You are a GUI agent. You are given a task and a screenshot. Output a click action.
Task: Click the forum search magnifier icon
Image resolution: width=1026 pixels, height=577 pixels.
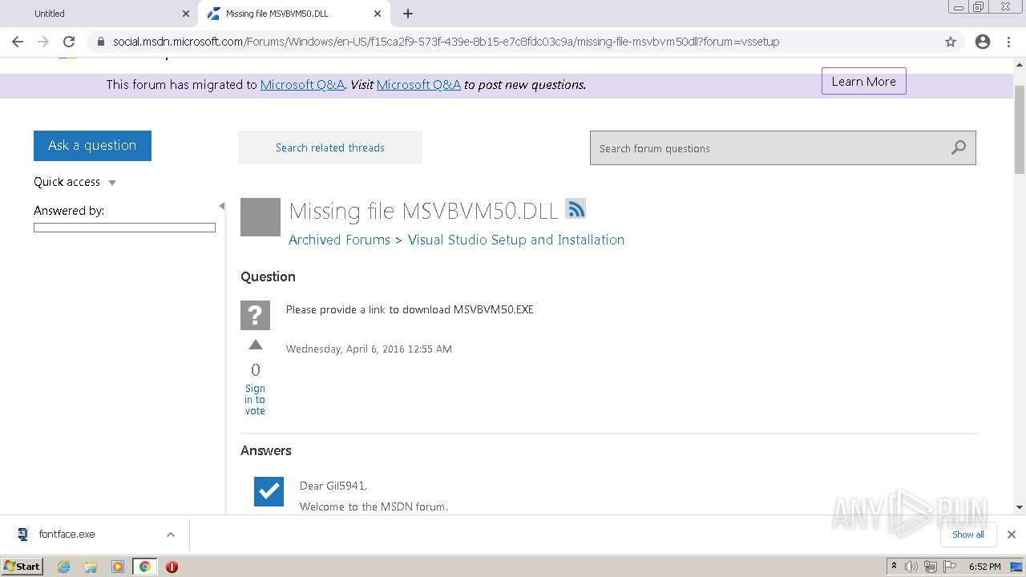(x=959, y=147)
